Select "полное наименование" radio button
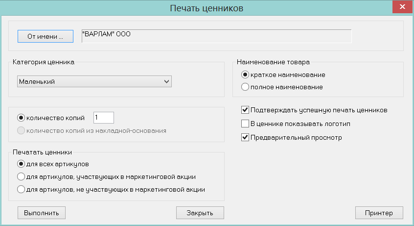The width and height of the screenshot is (414, 226). click(x=245, y=87)
